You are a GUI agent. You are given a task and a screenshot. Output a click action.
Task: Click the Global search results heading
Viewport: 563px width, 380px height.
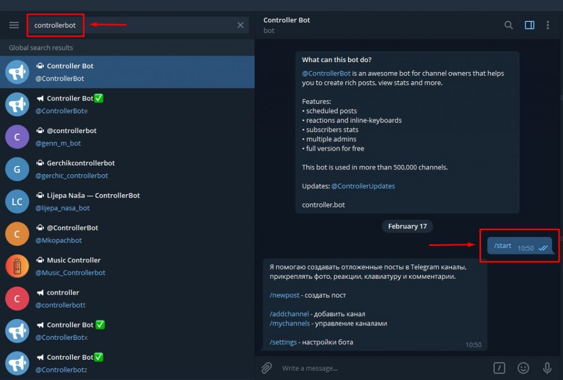(41, 47)
